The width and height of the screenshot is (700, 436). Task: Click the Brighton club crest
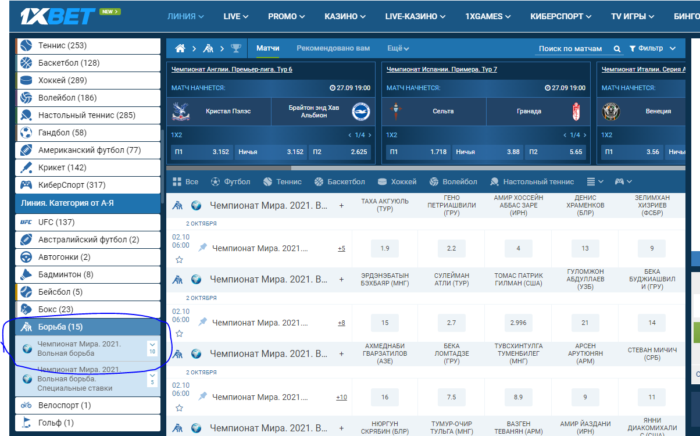click(361, 111)
